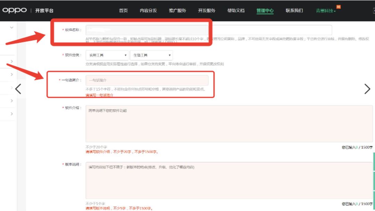Screen dimensions: 375x211
Task: Open the 首页 navigation item
Action: [123, 11]
